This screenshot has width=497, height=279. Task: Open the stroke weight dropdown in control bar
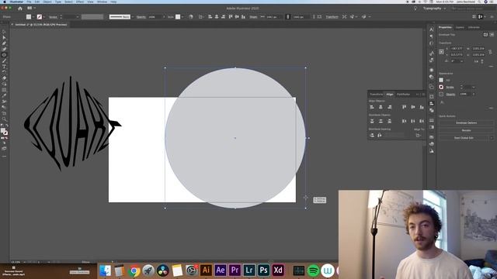point(78,17)
